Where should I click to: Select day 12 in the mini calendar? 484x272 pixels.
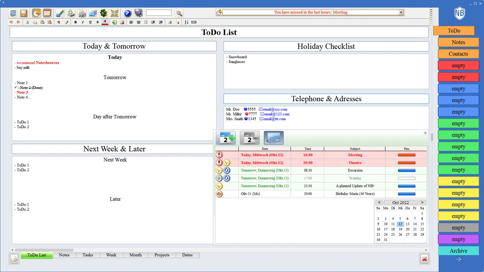coord(400,224)
